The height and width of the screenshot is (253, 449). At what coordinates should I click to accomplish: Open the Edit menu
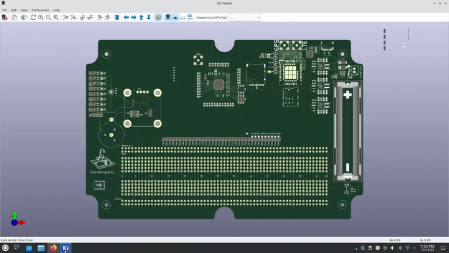(x=14, y=10)
